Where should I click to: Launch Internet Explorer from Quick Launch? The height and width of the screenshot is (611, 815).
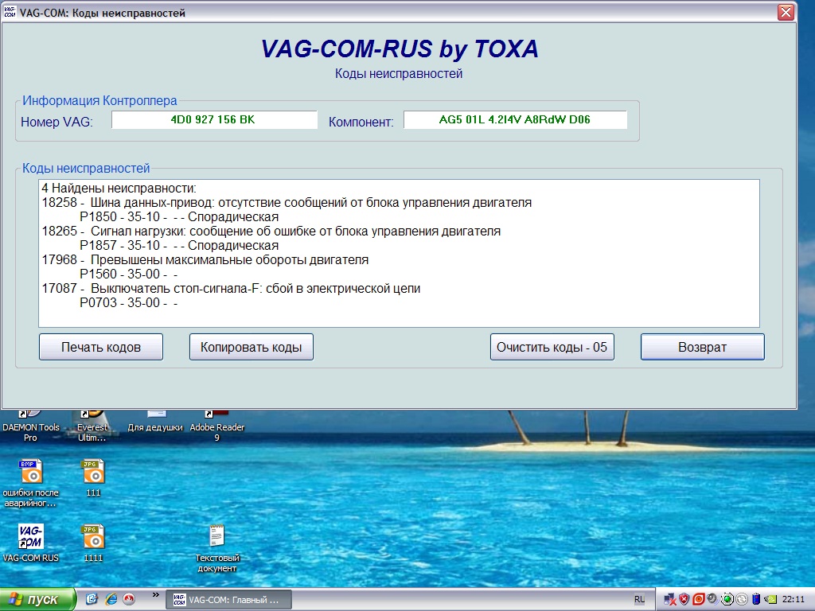point(111,599)
